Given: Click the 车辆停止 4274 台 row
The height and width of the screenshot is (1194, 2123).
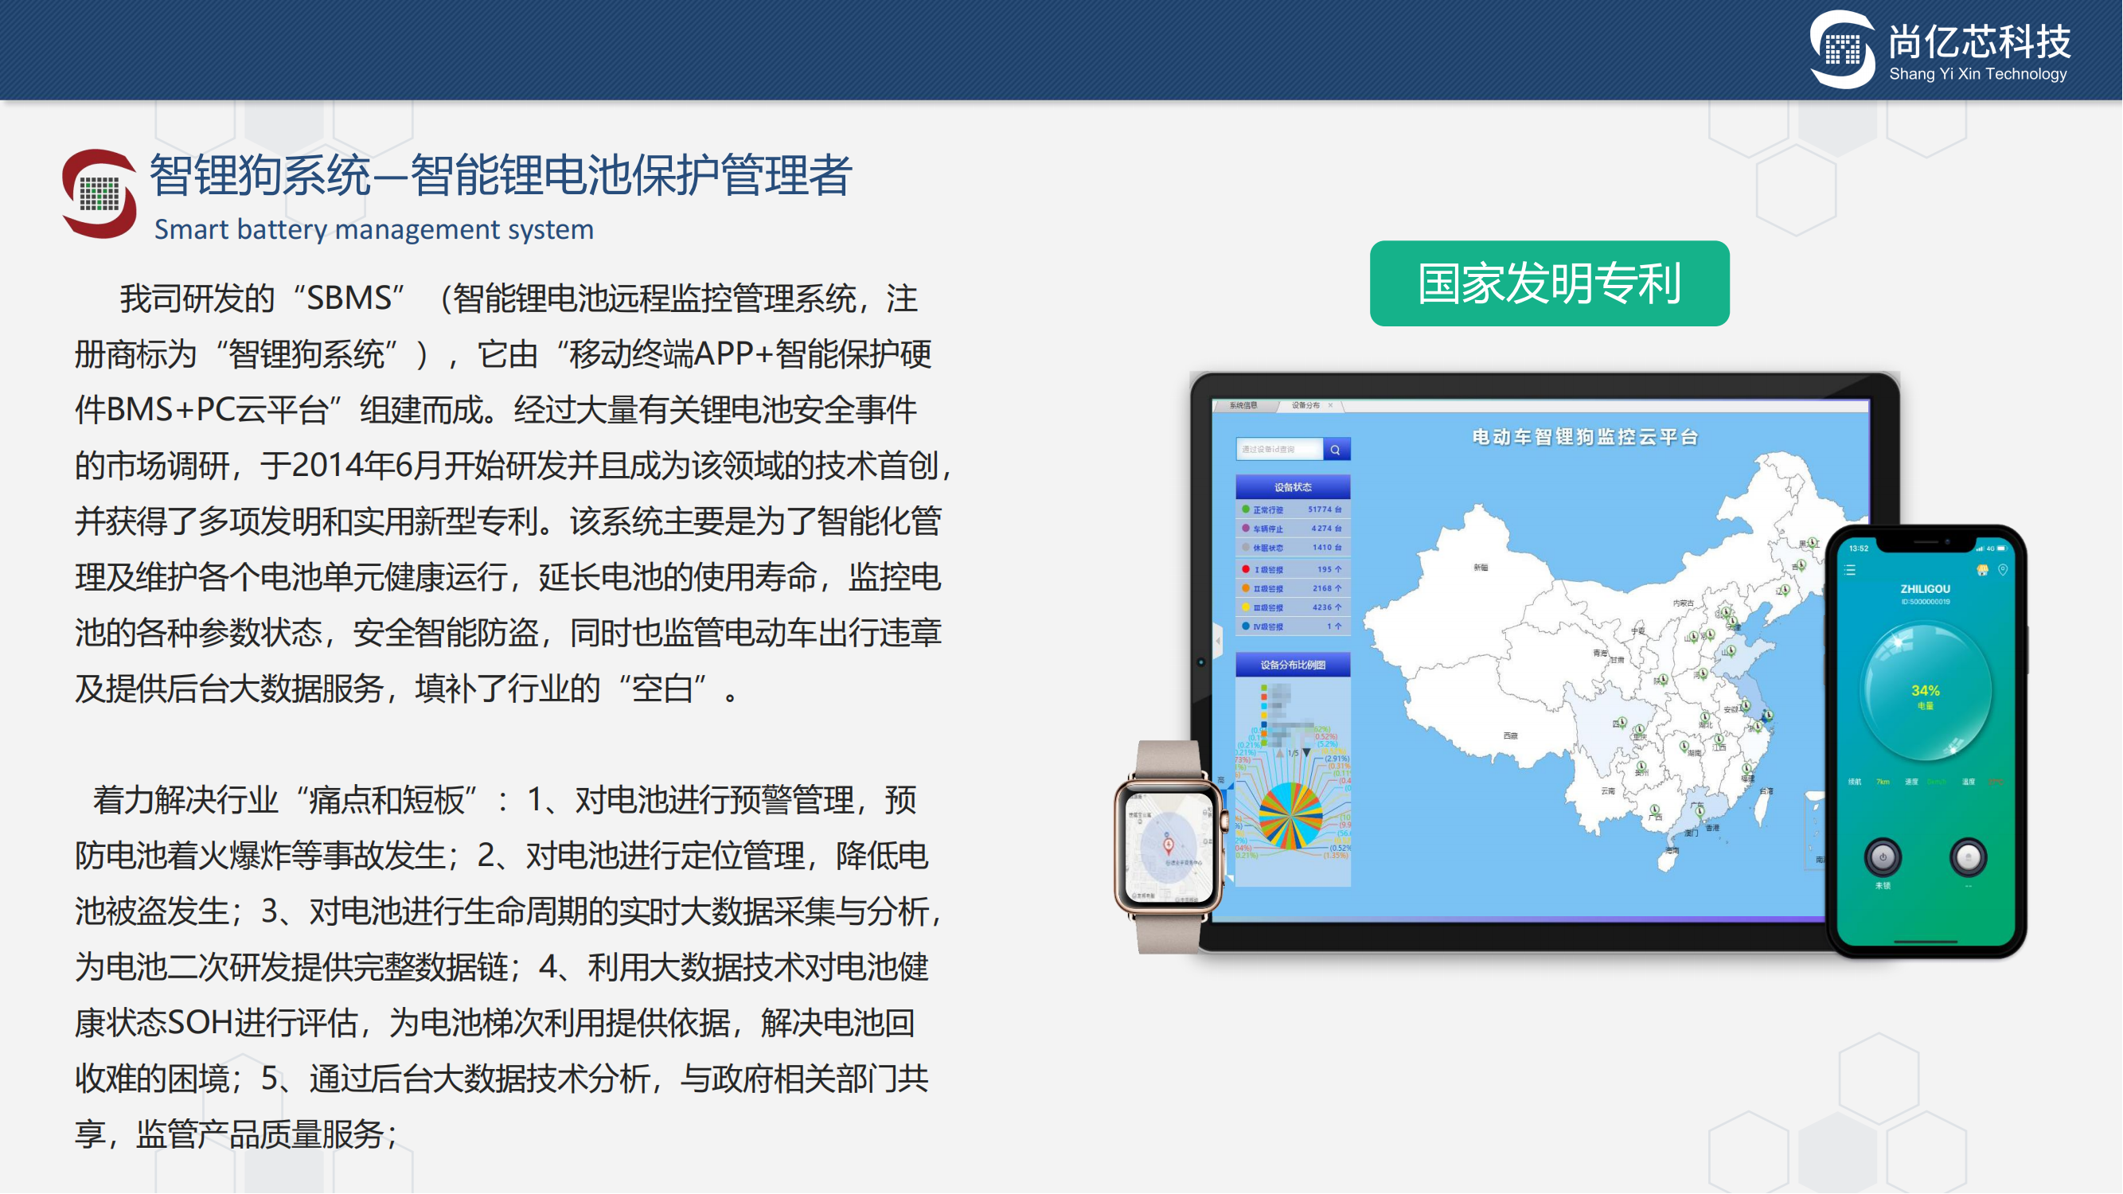Looking at the screenshot, I should pyautogui.click(x=1292, y=529).
